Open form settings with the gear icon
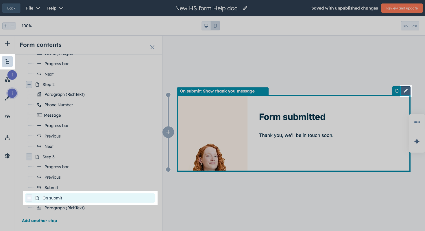This screenshot has height=231, width=425. point(7,156)
